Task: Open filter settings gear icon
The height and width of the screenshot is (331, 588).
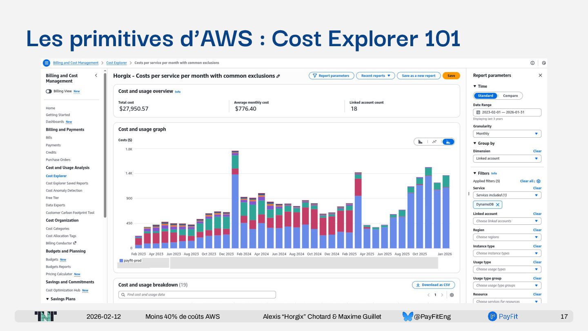Action: (539, 181)
